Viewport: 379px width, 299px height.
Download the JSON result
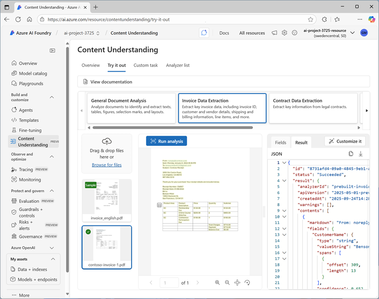pyautogui.click(x=361, y=154)
